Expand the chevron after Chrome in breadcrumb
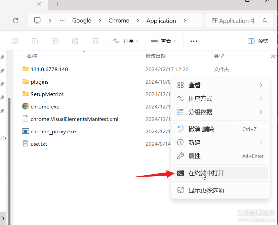Image resolution: width=278 pixels, height=225 pixels. click(138, 21)
